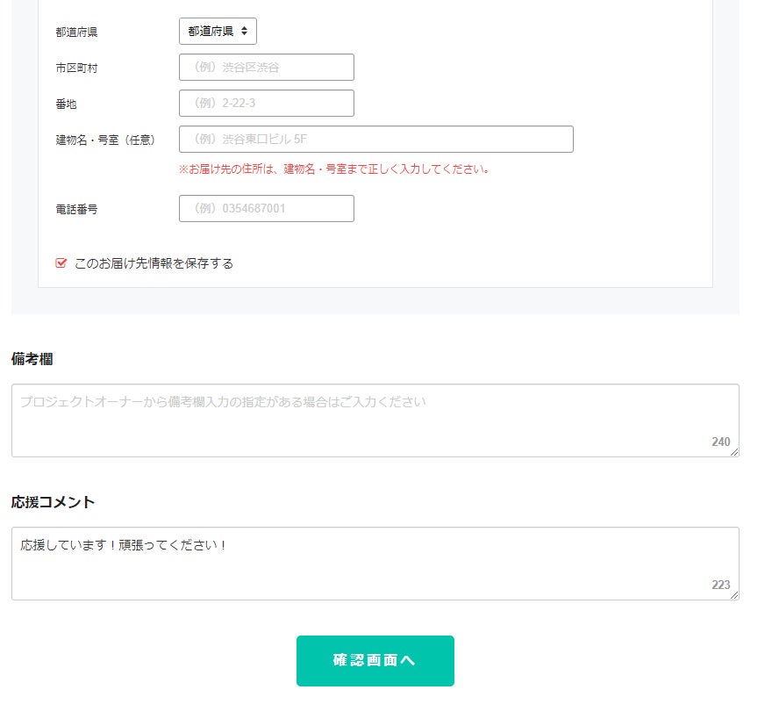Click the 備考欄 section heading
The image size is (779, 704).
pos(33,359)
